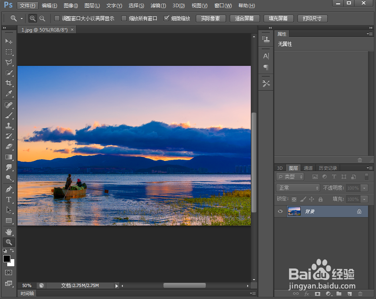Click the Zoom Out mode icon
The height and width of the screenshot is (299, 376).
[x=42, y=18]
